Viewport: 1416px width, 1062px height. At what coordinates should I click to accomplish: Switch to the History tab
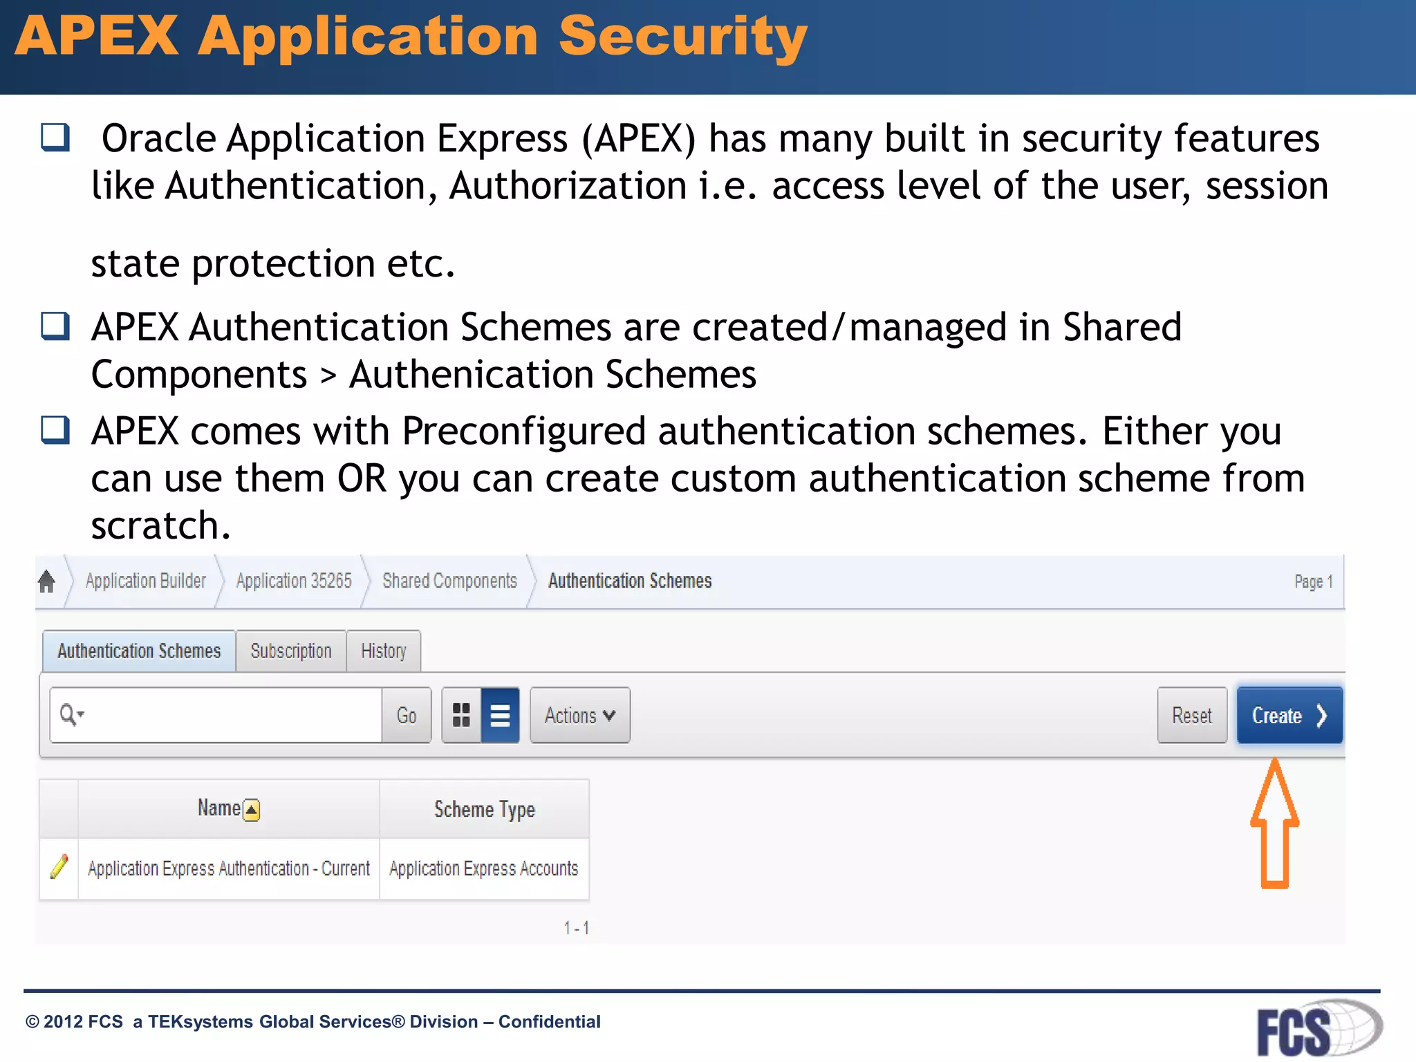(x=384, y=651)
